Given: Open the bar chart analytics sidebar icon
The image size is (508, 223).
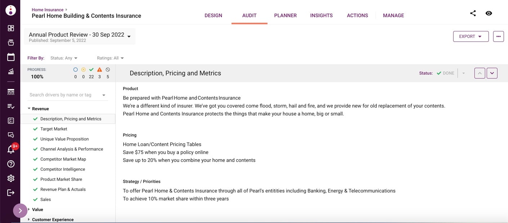Looking at the screenshot, I should pos(11,71).
